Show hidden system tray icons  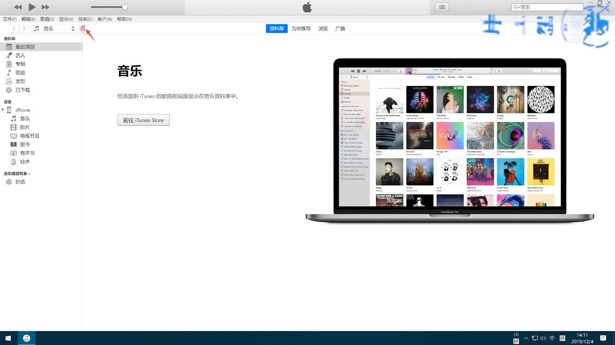pos(526,339)
